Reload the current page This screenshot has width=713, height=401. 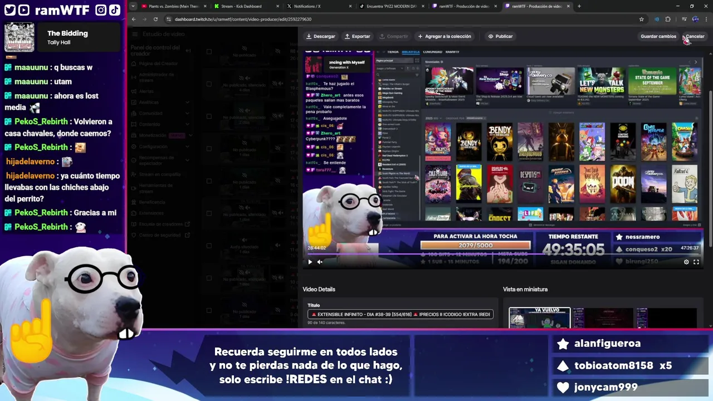coord(155,19)
